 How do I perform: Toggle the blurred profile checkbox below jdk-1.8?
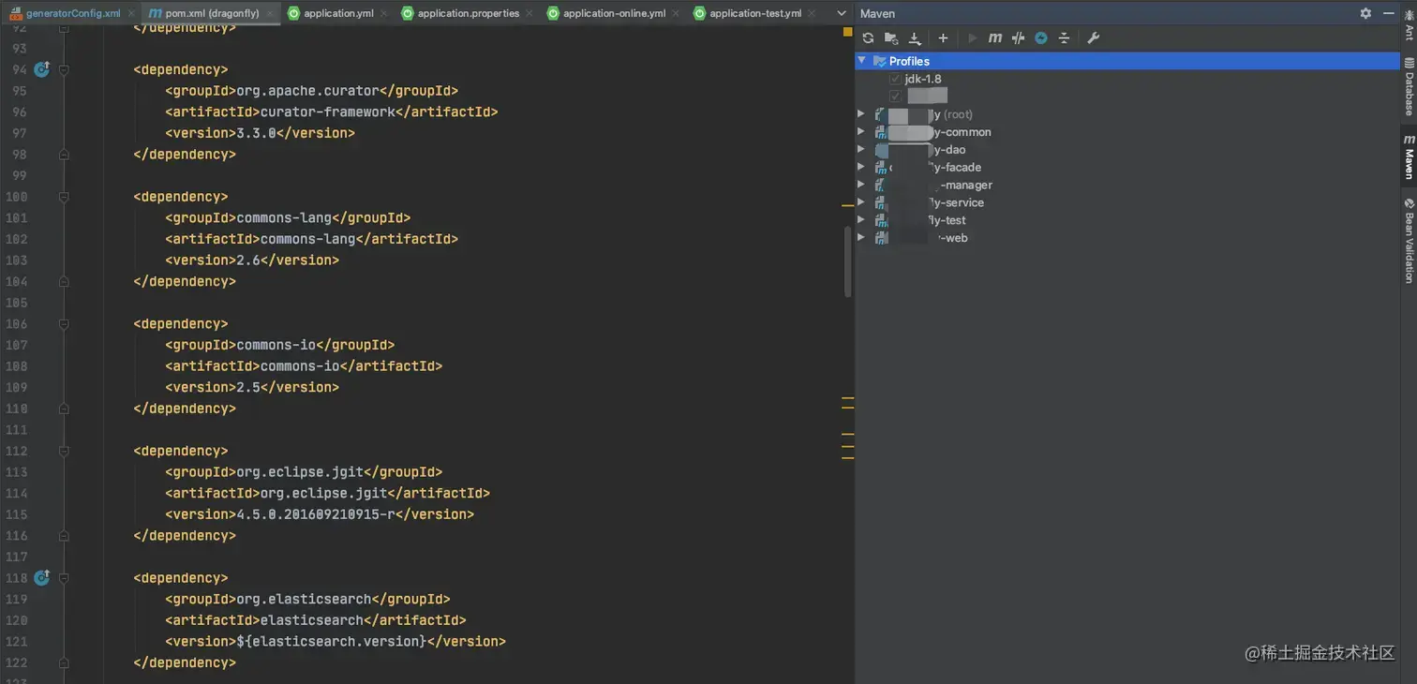coord(895,97)
